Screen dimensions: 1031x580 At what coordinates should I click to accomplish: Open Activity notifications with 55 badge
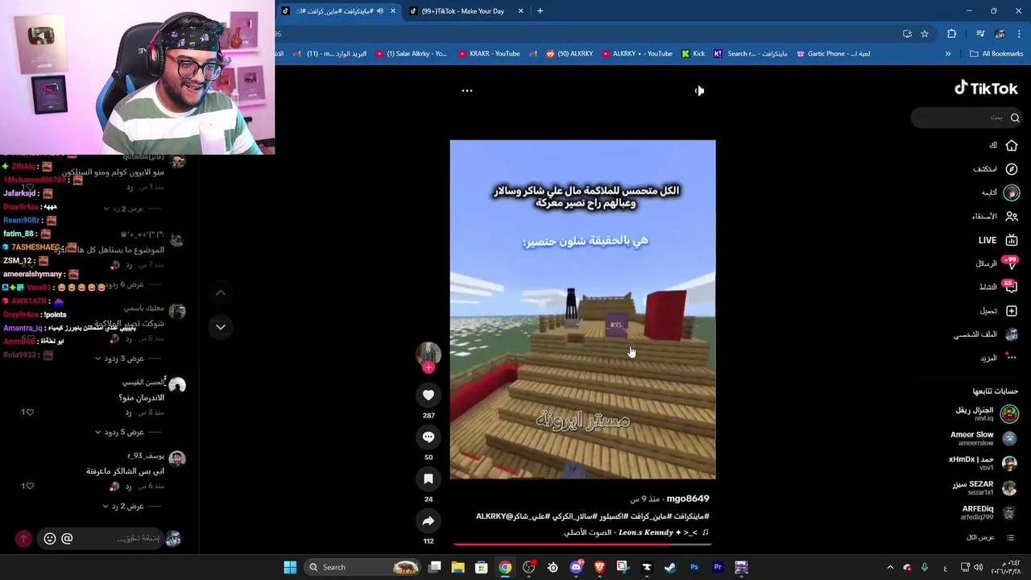[1011, 287]
